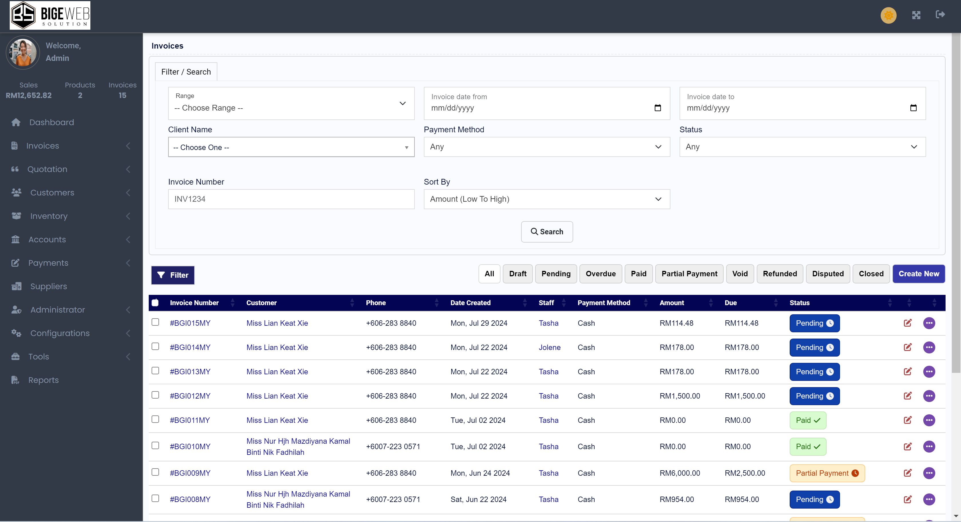Viewport: 961px width, 522px height.
Task: Switch to the Overdue filter tab
Action: [x=600, y=274]
